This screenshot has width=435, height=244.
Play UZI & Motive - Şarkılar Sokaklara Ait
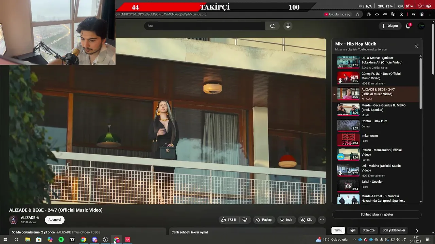376,62
